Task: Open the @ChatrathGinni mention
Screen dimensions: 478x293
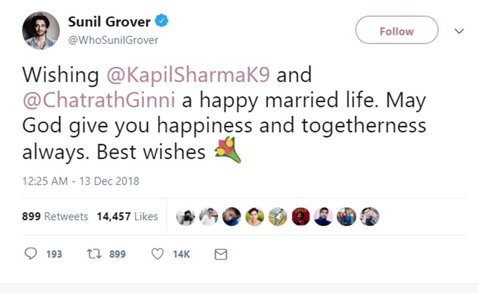Action: [x=99, y=101]
